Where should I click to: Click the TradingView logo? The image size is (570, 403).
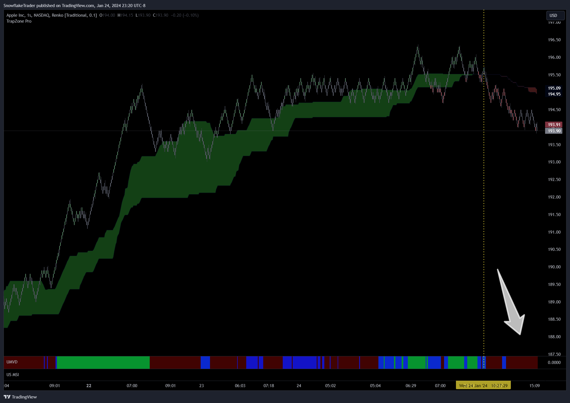click(20, 397)
